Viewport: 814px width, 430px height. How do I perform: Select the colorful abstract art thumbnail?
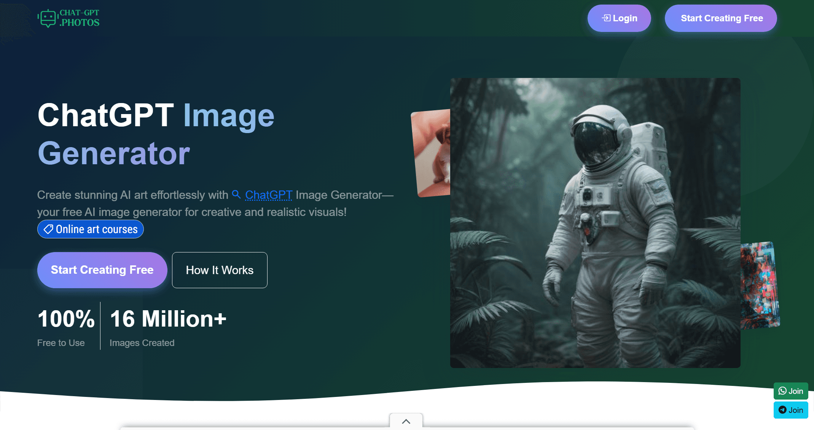(x=759, y=285)
